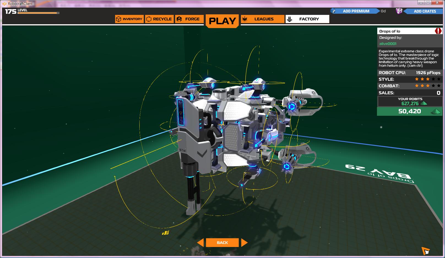This screenshot has width=445, height=258.
Task: Click the Back button
Action: pyautogui.click(x=222, y=243)
